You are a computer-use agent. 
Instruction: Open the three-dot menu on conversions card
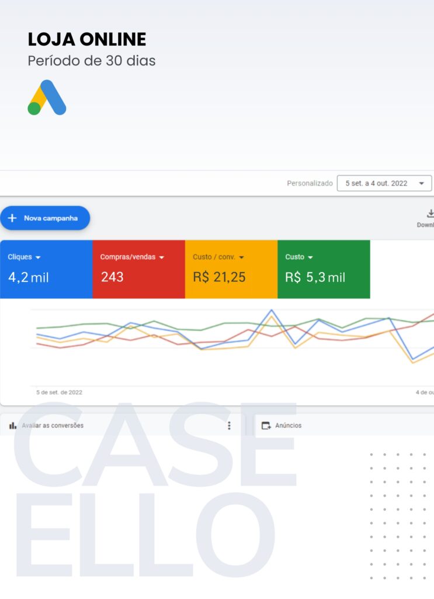(229, 426)
